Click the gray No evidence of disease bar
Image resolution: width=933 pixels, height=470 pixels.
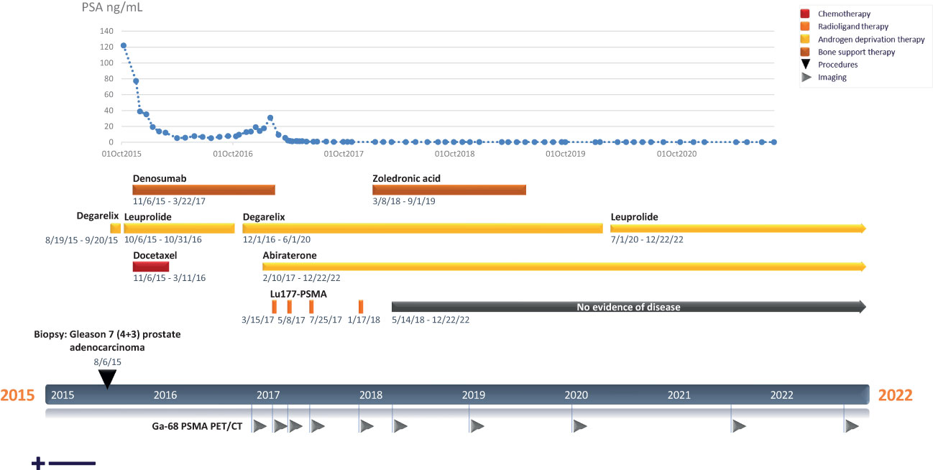629,307
